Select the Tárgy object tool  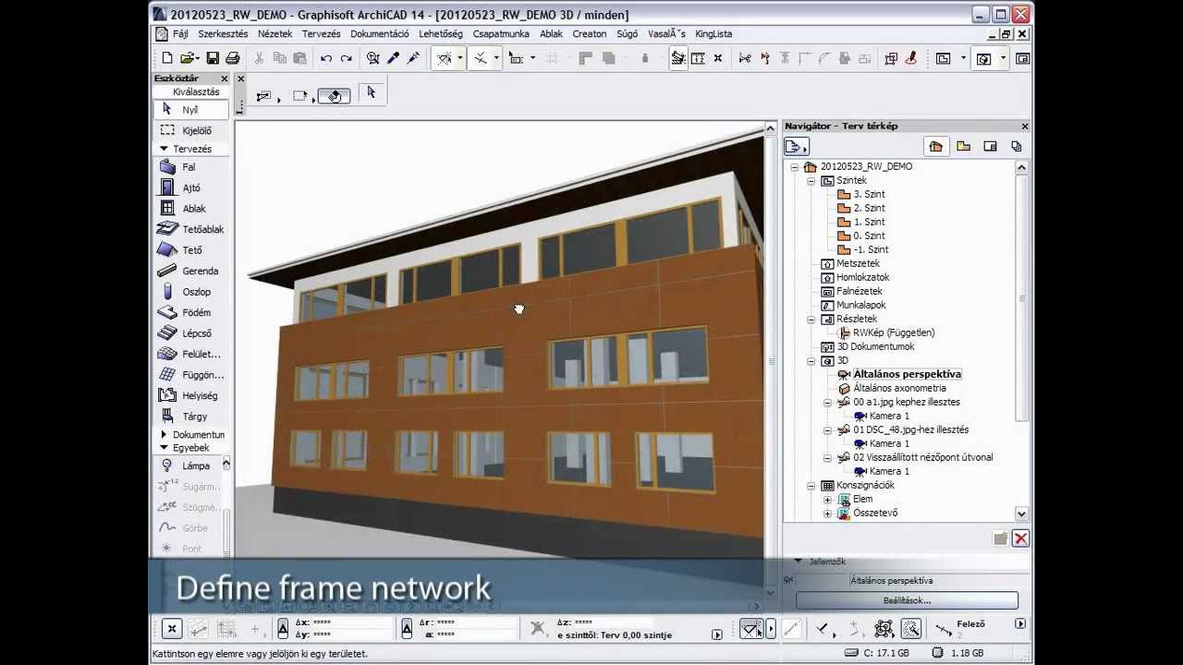(190, 417)
